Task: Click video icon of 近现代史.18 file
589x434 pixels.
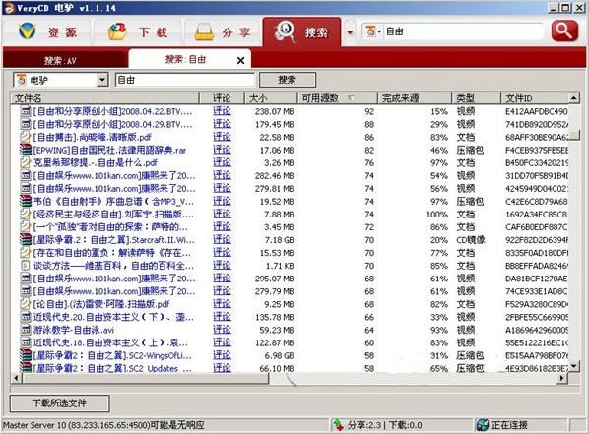Action: tap(26, 342)
